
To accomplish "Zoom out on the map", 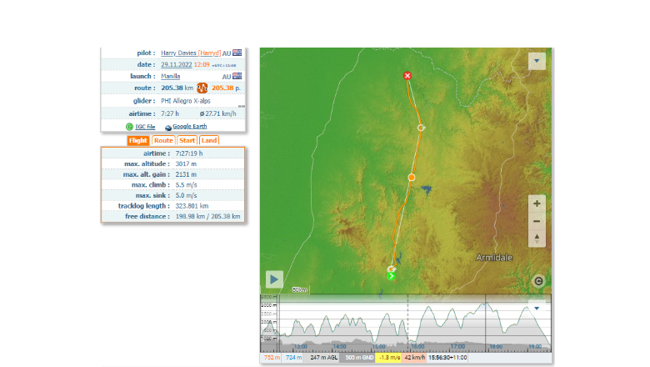I will [x=537, y=221].
